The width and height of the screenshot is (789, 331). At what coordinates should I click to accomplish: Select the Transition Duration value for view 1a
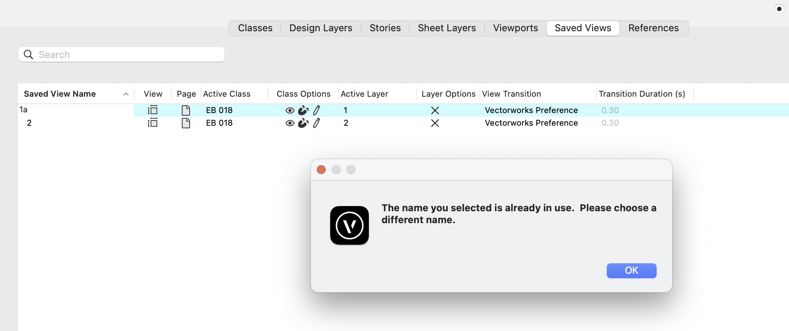(x=610, y=110)
